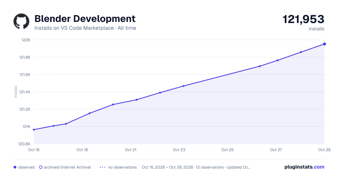The height and width of the screenshot is (177, 338).
Task: Click the data point above Oct 27
Action: click(277, 60)
